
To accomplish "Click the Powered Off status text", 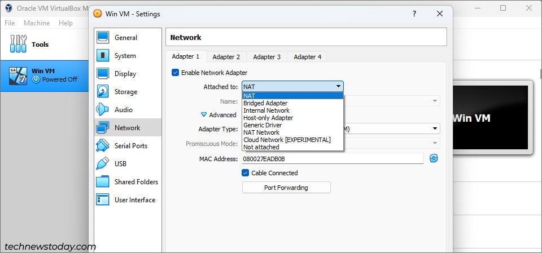I will 60,79.
